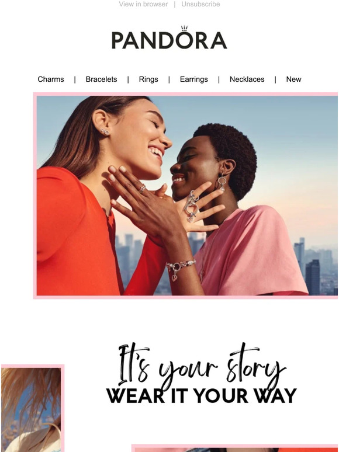Click the charm bracelet on the wrist
Image resolution: width=339 pixels, height=452 pixels.
(180, 267)
